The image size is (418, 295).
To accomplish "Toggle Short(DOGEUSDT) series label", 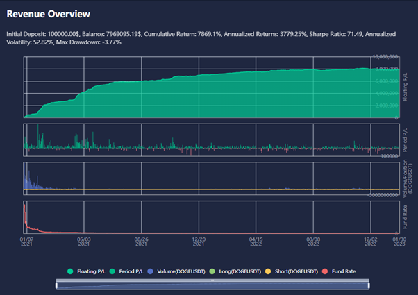I will click(x=296, y=271).
